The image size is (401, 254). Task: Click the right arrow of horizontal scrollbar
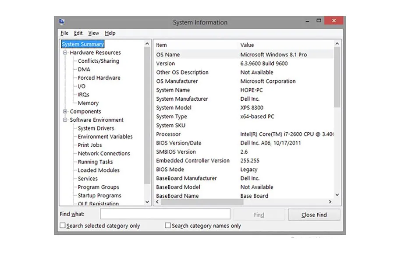(330, 202)
